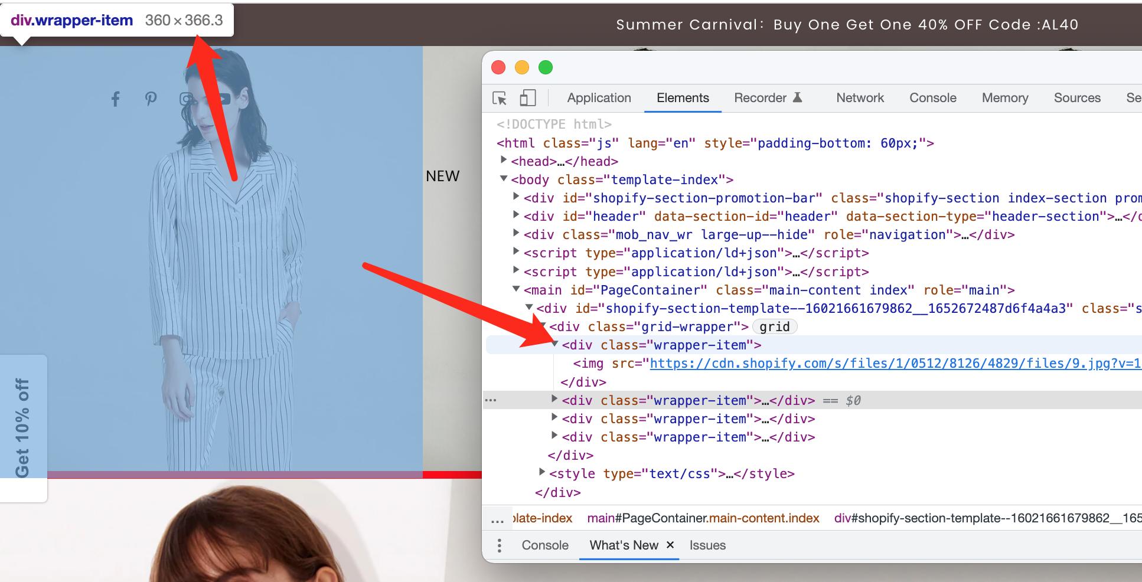Select the What's New drawer tab
Viewport: 1142px width, 582px height.
pyautogui.click(x=624, y=545)
